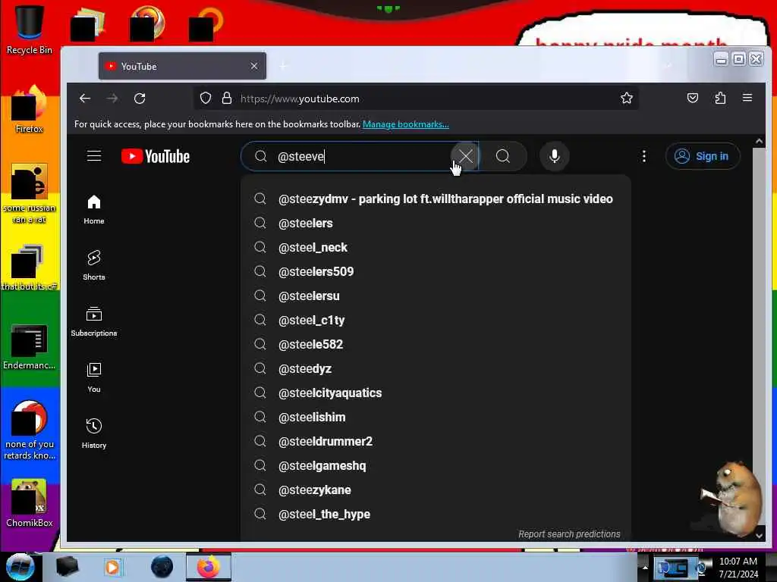
Task: Choose the @steel_the_hype suggestion
Action: [436, 515]
